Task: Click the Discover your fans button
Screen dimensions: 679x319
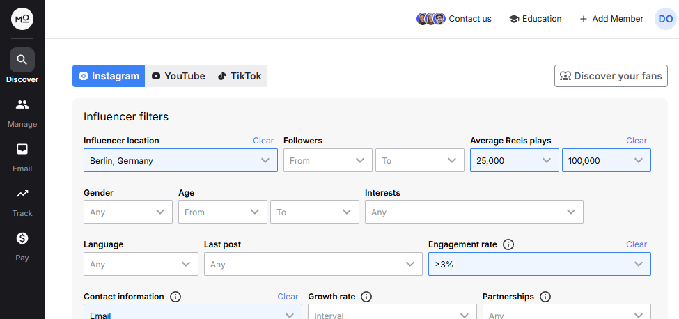Action: (611, 76)
